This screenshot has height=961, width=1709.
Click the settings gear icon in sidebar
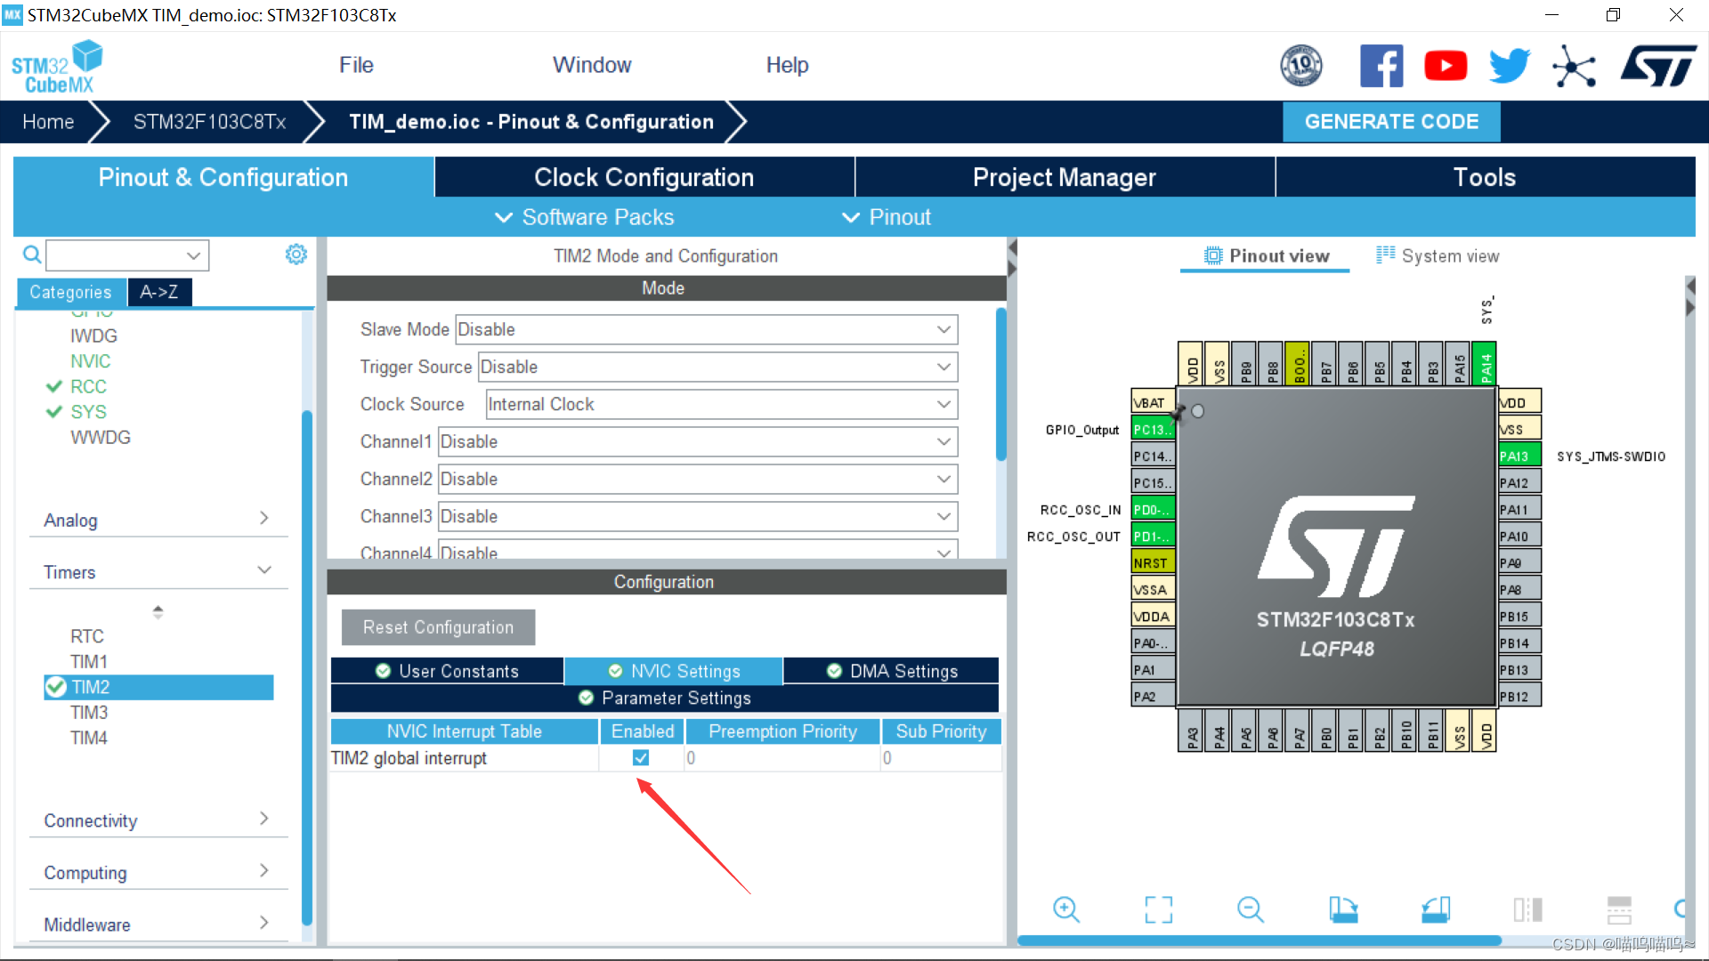click(297, 254)
